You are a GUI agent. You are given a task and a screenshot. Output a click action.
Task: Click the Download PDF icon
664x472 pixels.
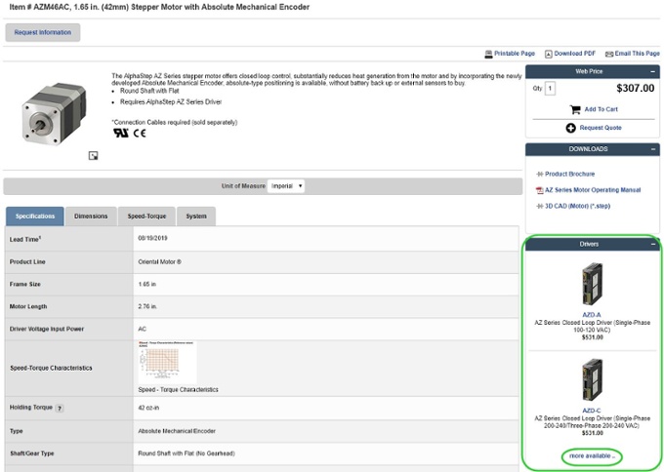click(x=549, y=54)
